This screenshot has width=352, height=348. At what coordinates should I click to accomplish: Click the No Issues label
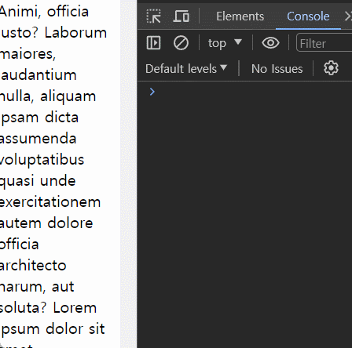[277, 69]
